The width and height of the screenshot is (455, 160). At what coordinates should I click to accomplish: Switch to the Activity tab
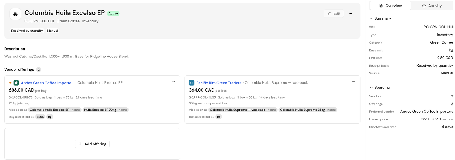click(x=432, y=6)
